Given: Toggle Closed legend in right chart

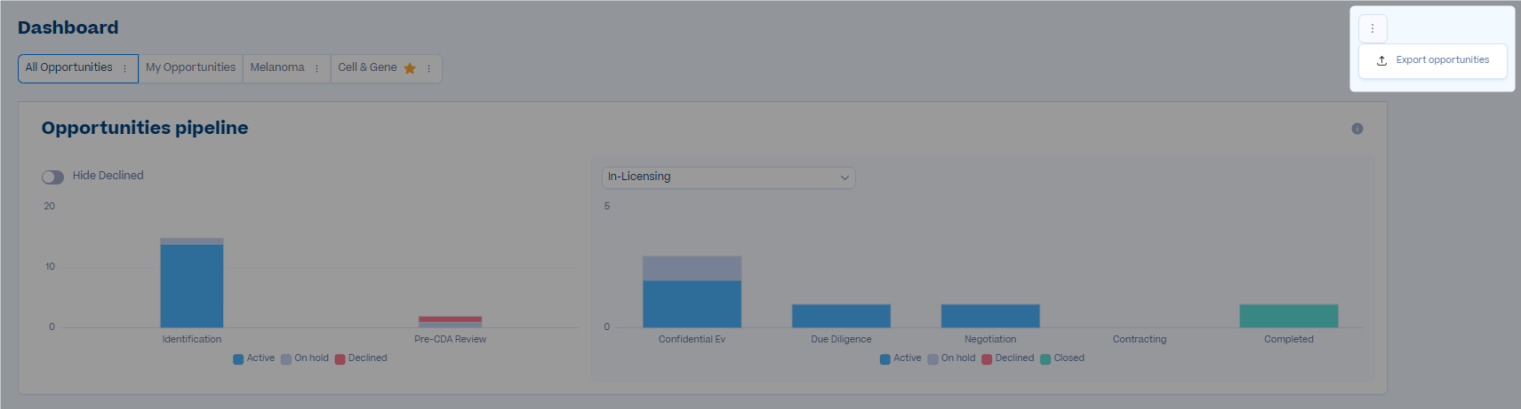Looking at the screenshot, I should tap(1062, 358).
